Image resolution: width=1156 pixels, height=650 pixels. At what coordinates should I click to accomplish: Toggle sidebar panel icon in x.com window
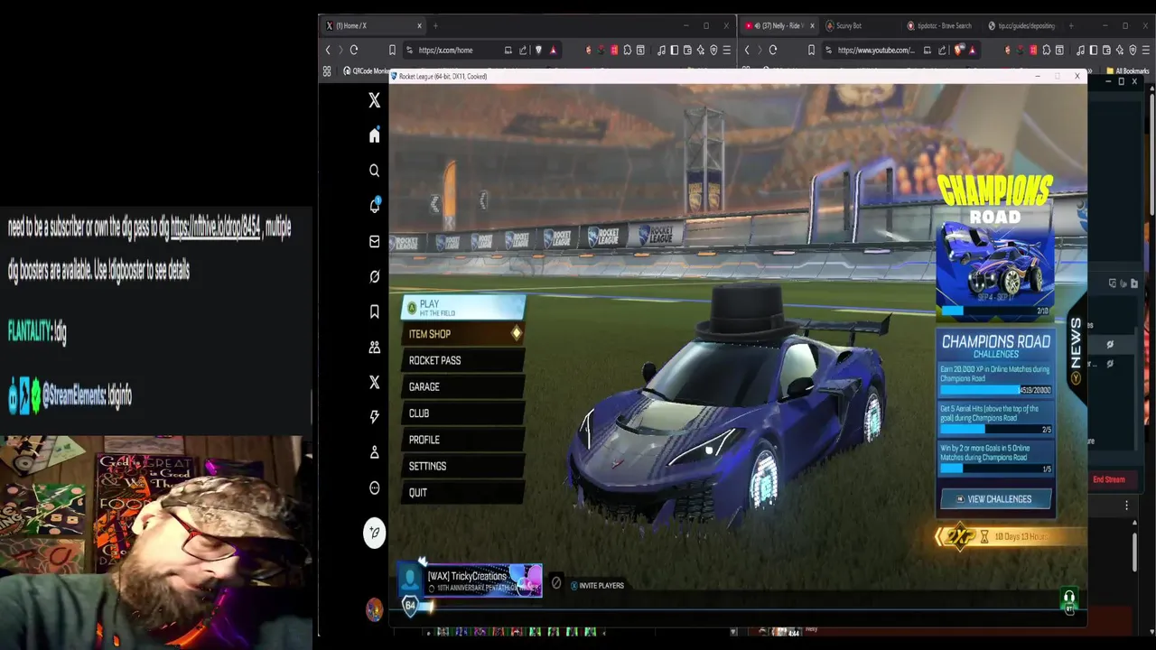(x=675, y=50)
